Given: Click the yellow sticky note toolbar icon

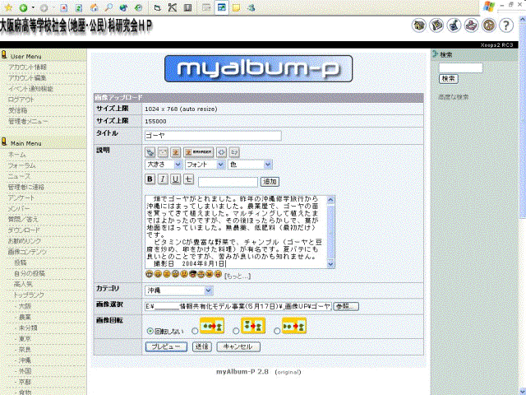Looking at the screenshot, I should [x=237, y=7].
